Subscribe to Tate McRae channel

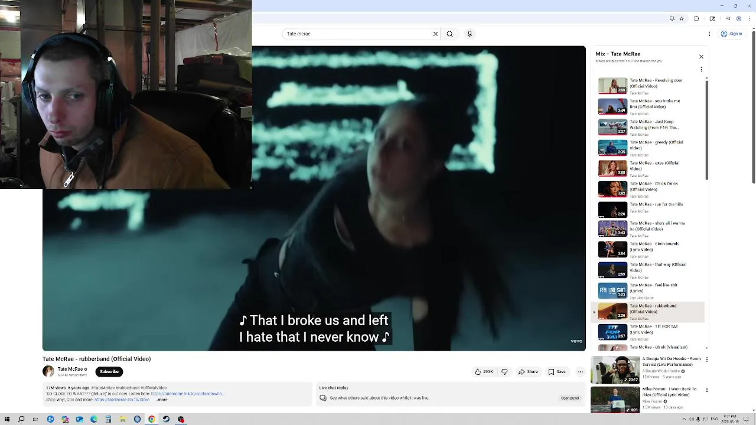pos(109,371)
